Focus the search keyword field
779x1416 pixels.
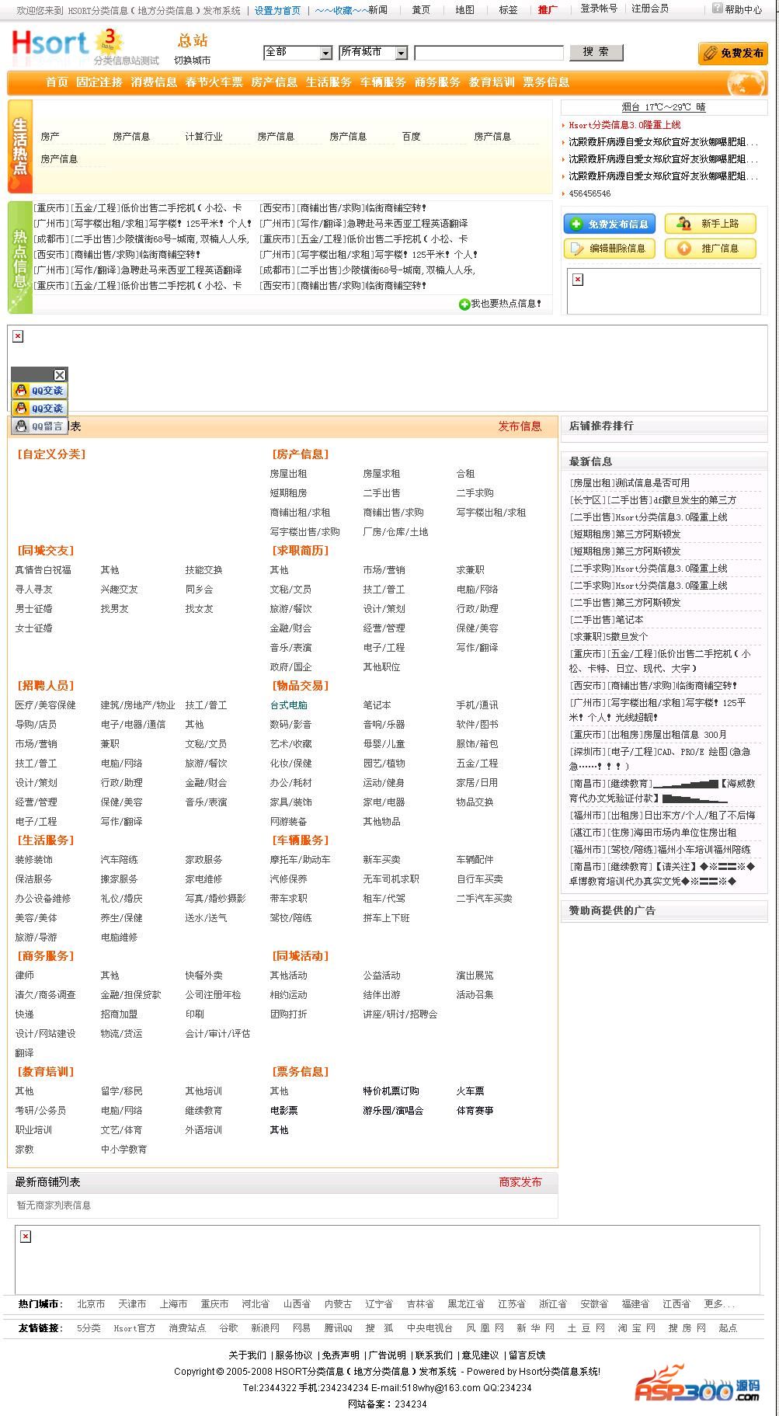pos(489,53)
